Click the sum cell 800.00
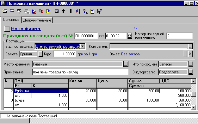The image size is (198, 124). click(x=144, y=91)
